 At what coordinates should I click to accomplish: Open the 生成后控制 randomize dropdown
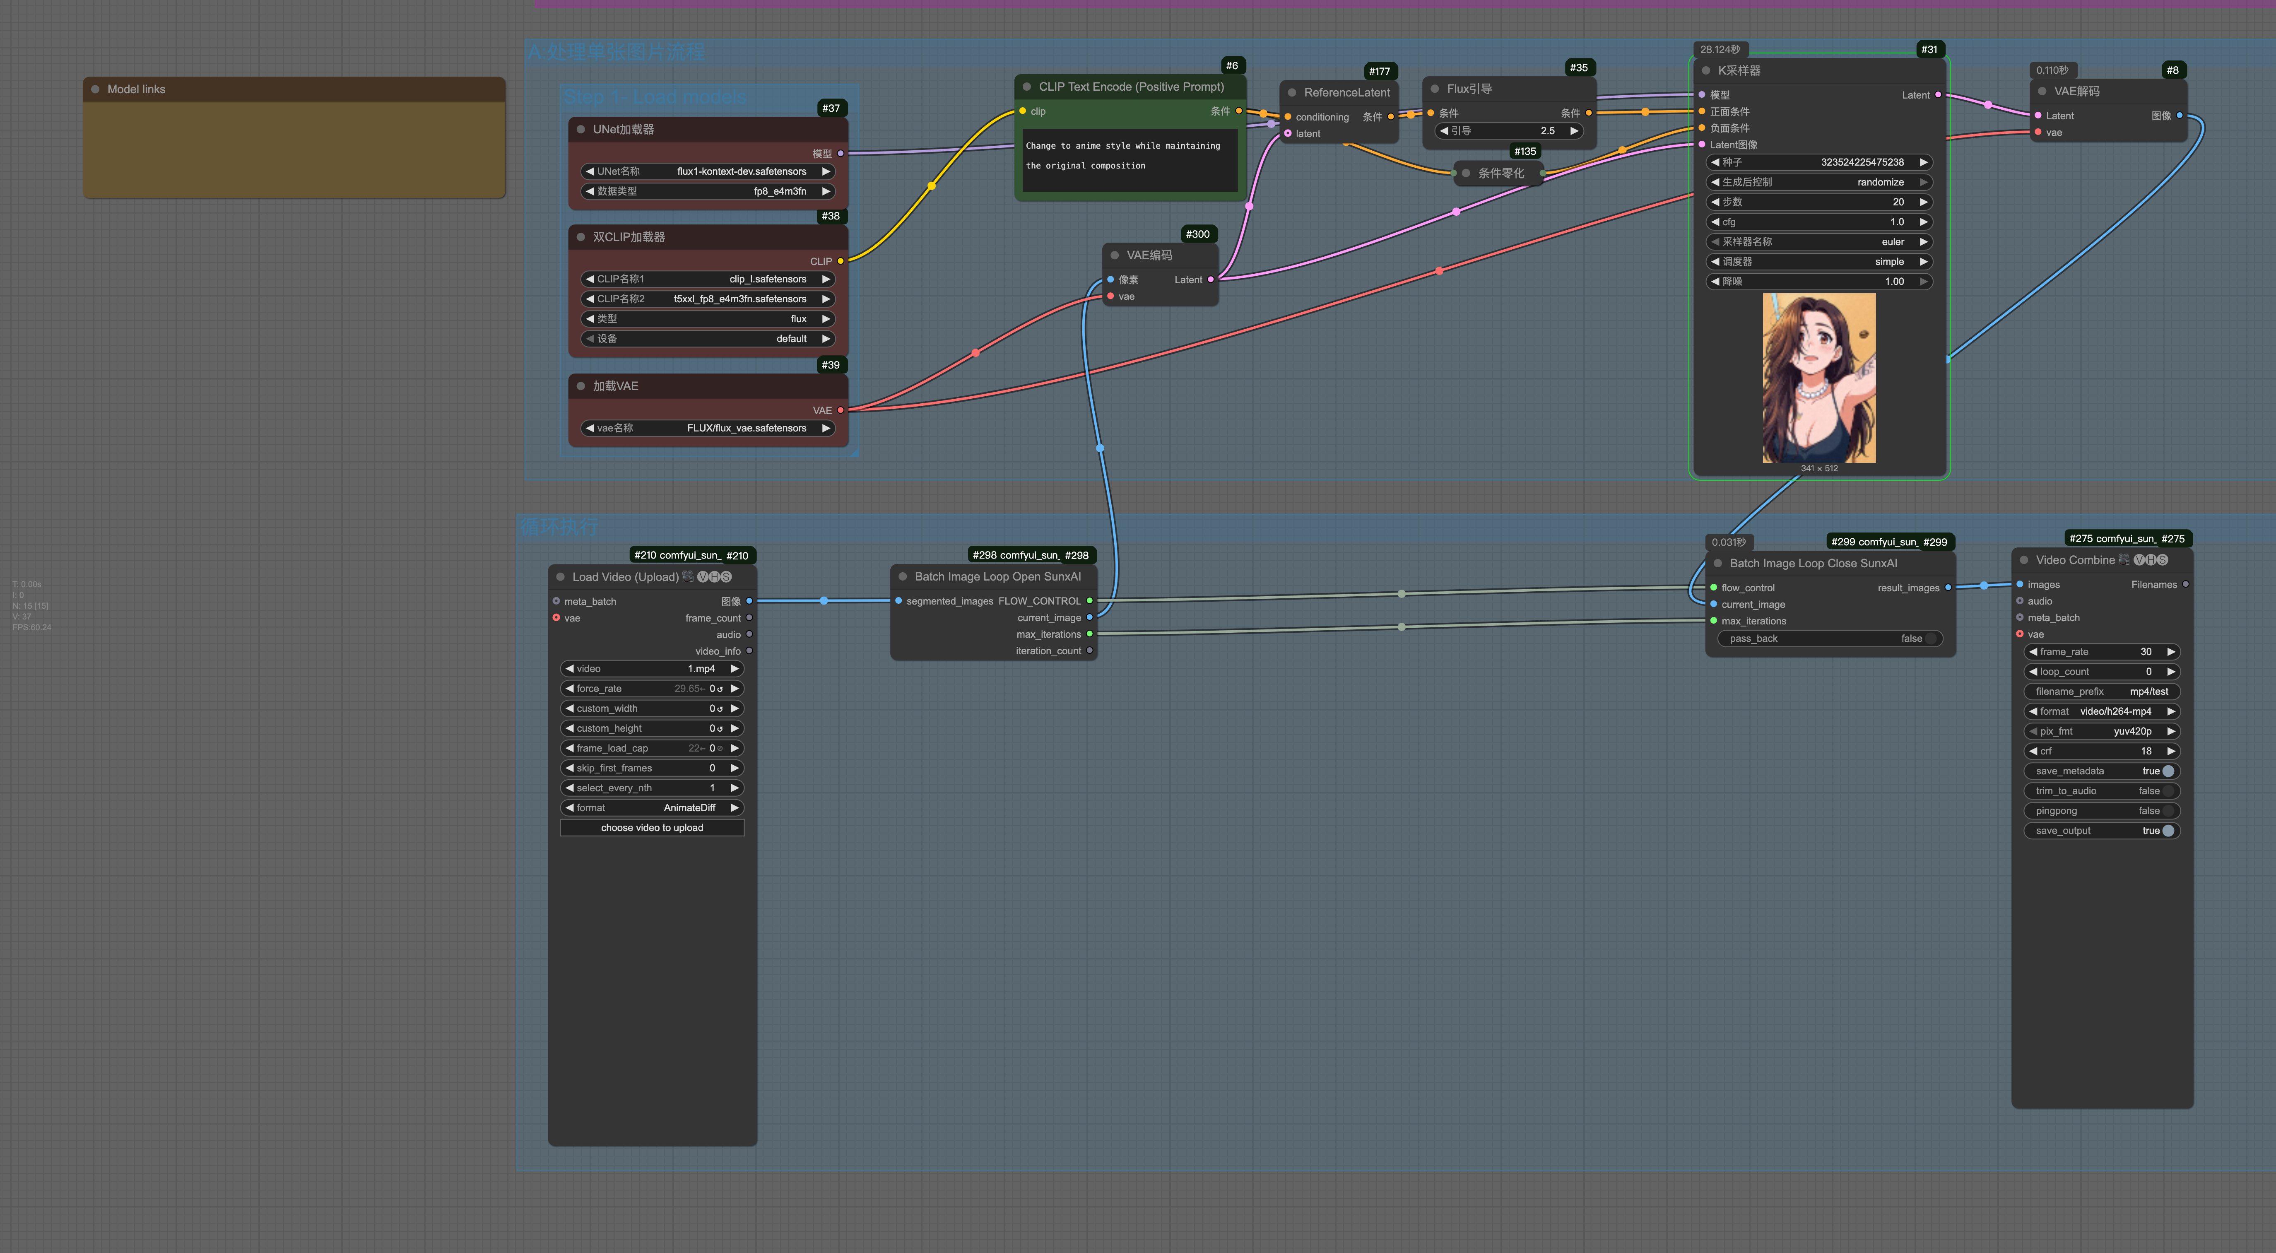[1819, 182]
